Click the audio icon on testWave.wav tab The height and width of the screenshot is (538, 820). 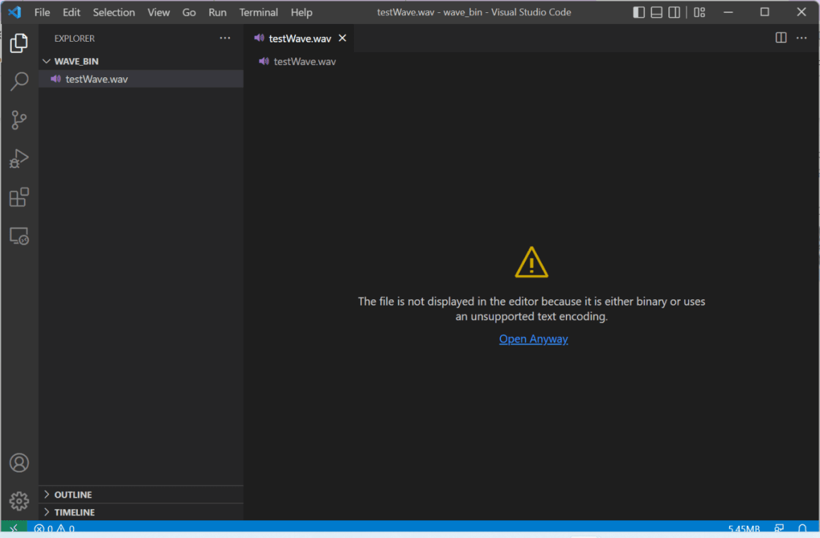(259, 38)
